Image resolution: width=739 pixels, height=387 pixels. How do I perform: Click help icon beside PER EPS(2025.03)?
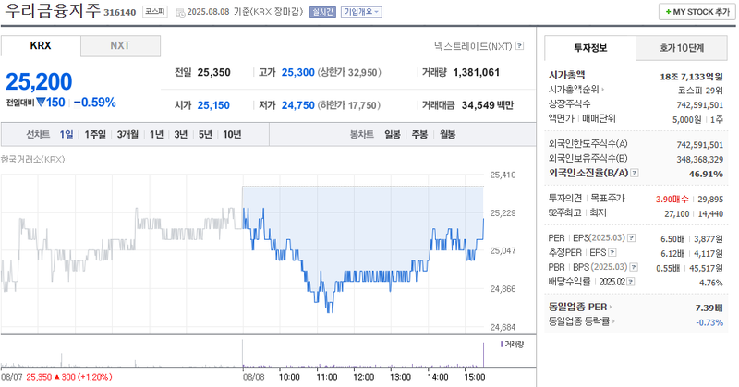(x=631, y=238)
